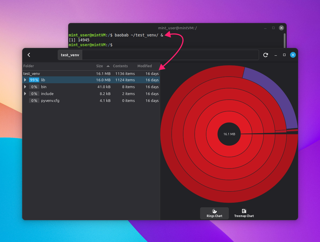Switch to the Treemap Chart view
The width and height of the screenshot is (320, 242).
(244, 213)
